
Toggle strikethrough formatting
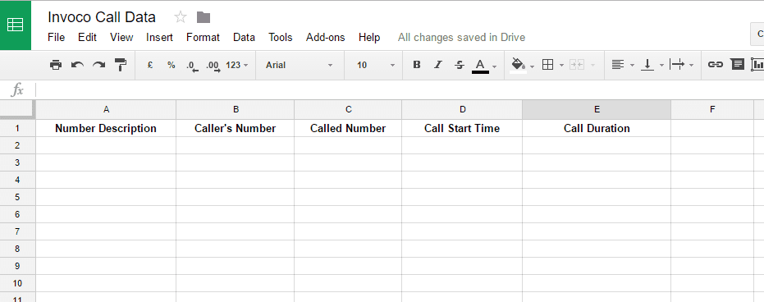[459, 65]
